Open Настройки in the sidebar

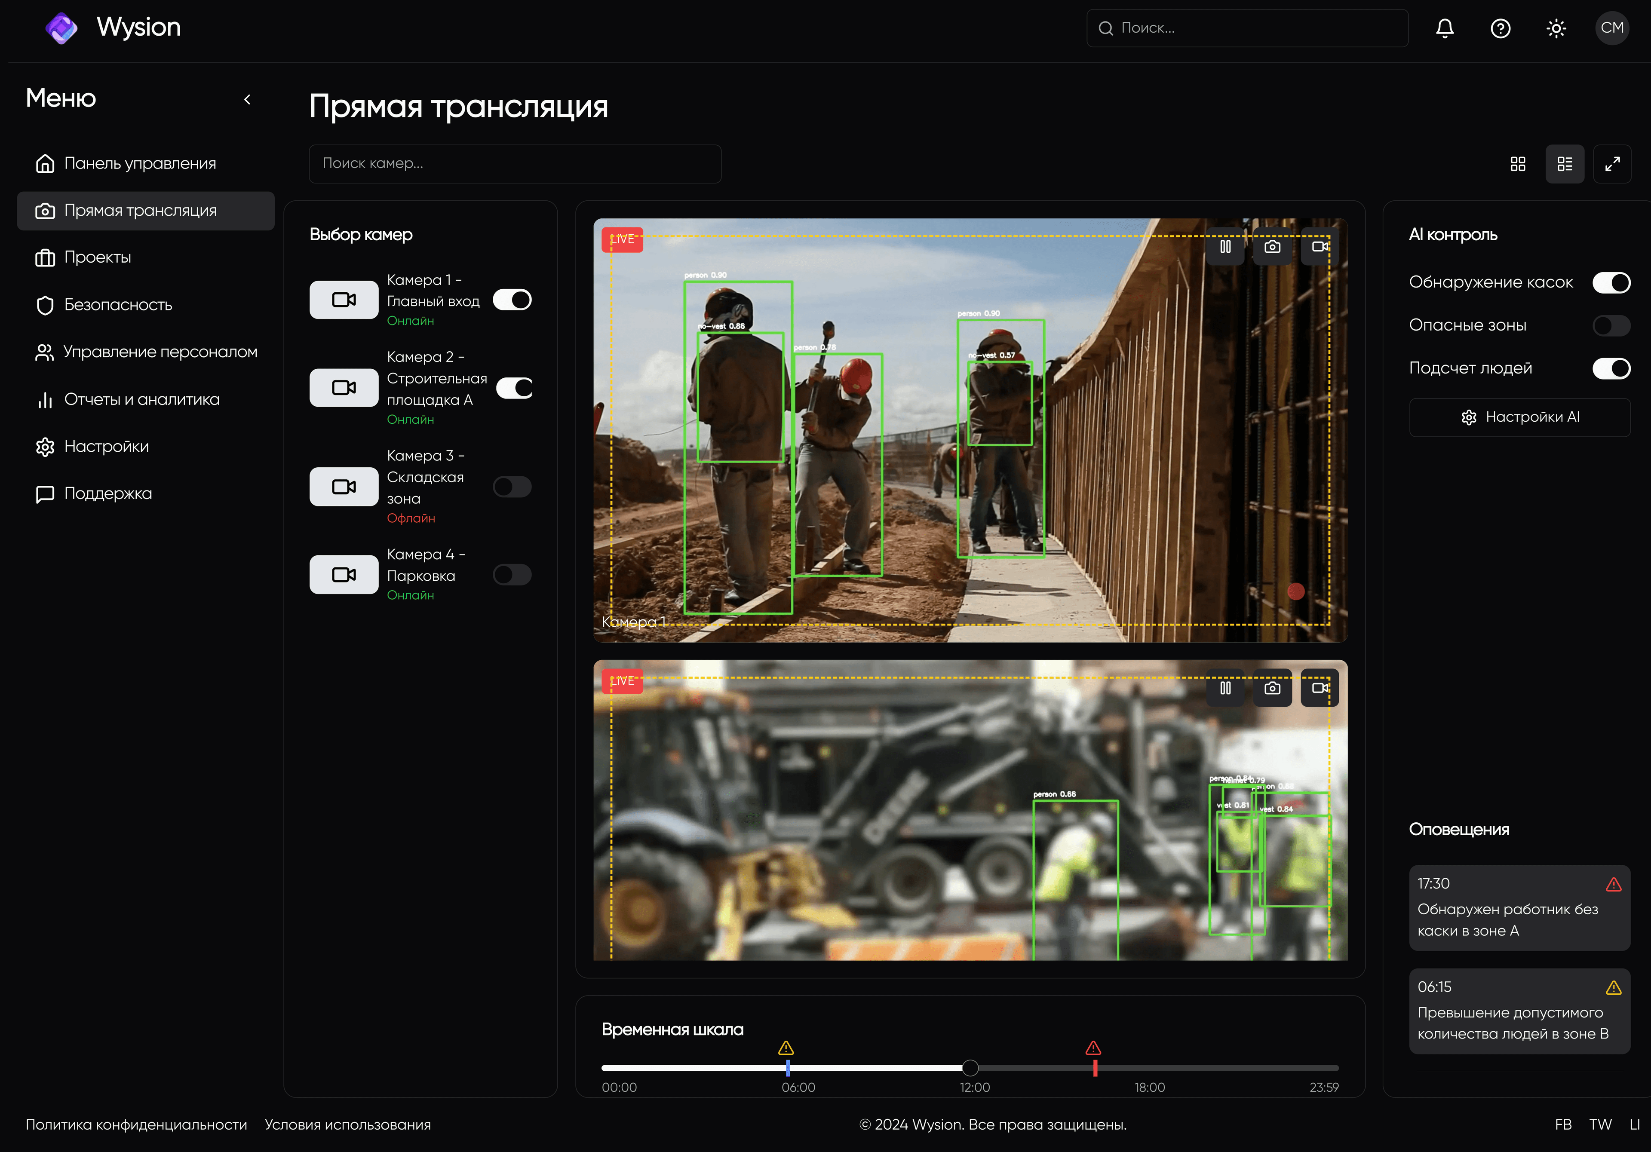(146, 447)
